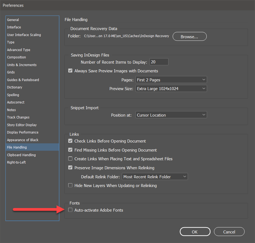The image size is (255, 243).
Task: Open Dictionary preferences
Action: (x=32, y=87)
